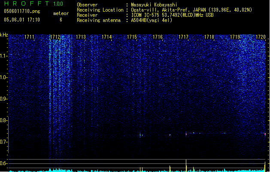Click the 1713 time marker
Viewport: 270px width, 172px height.
(x=81, y=37)
